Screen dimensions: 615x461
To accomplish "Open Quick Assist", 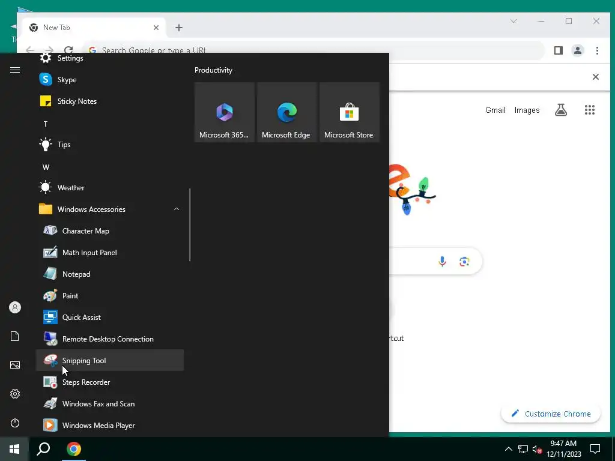I will [x=110, y=317].
